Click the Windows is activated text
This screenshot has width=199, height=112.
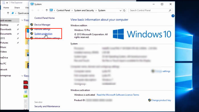(x=84, y=95)
